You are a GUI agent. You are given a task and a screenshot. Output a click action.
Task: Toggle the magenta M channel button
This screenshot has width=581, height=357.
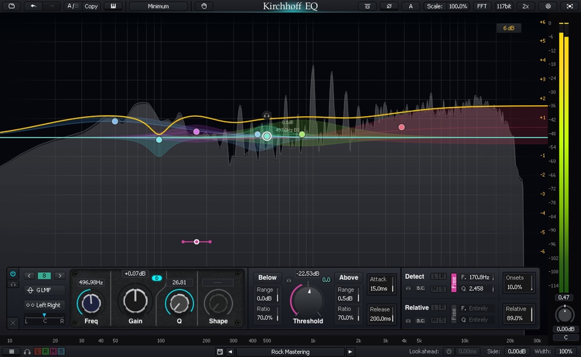53,351
